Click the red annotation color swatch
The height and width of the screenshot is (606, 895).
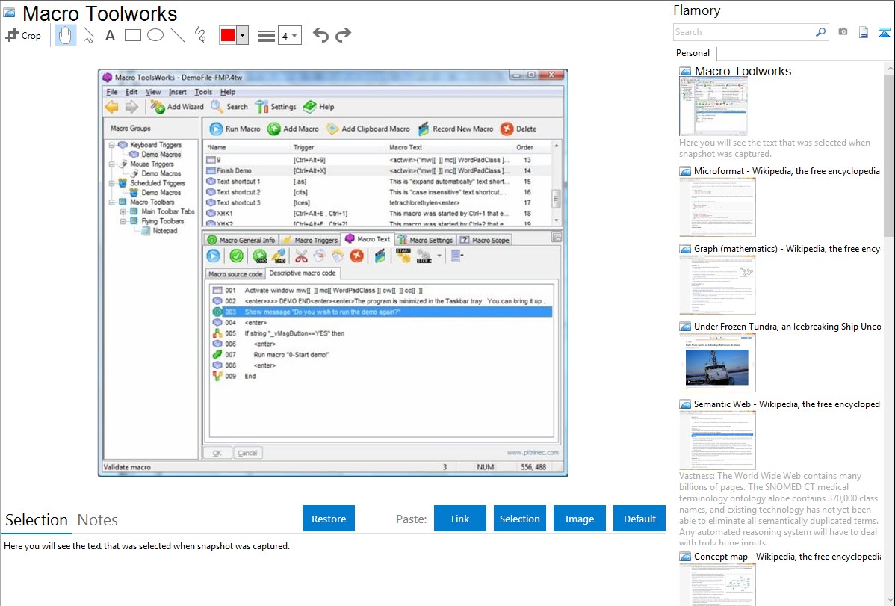point(228,35)
